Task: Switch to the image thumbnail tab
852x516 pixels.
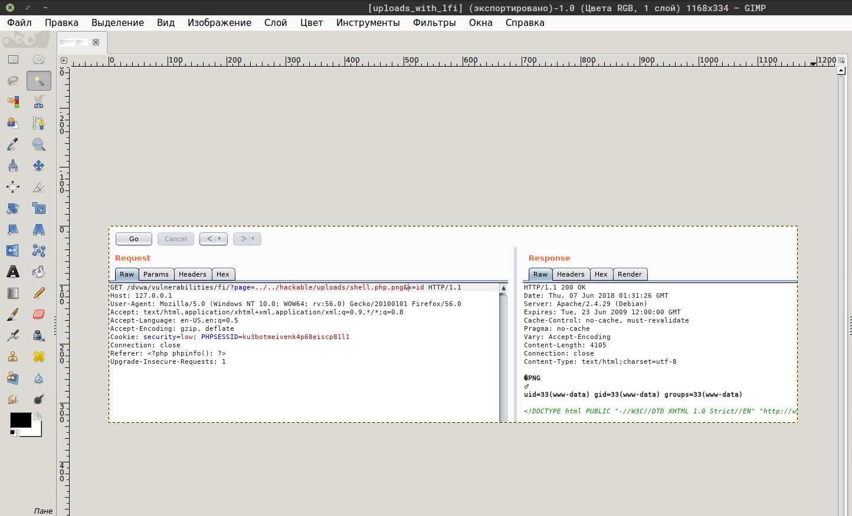Action: (74, 42)
